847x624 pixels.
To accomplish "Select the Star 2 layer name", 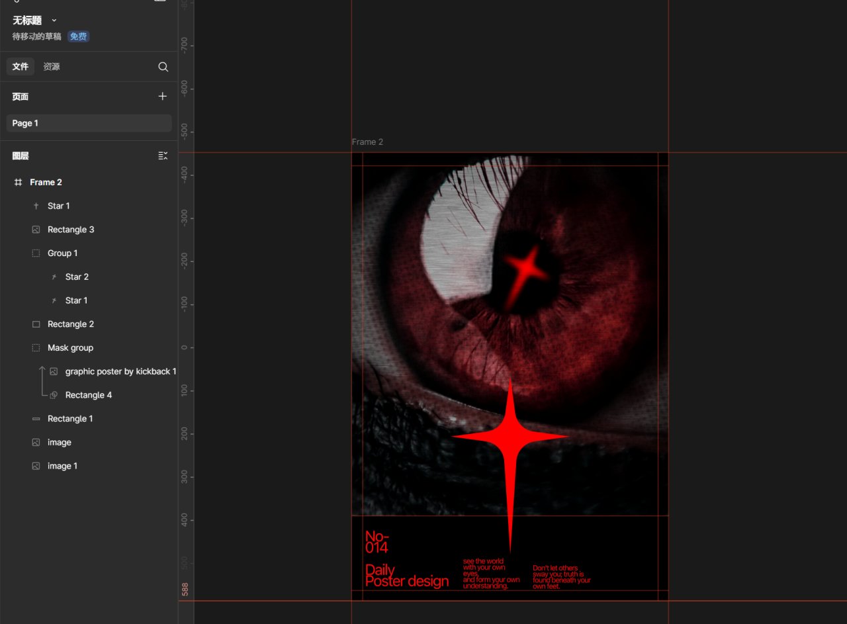I will tap(77, 277).
